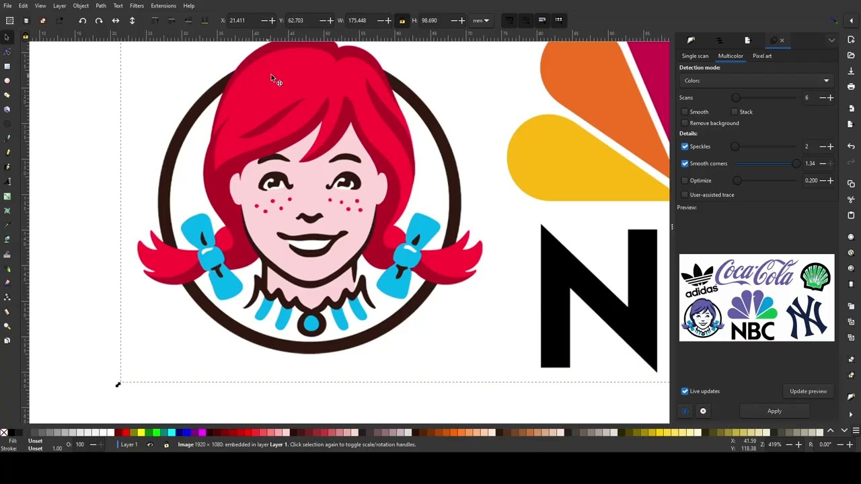Uncheck the Speckles checkbox

tap(685, 147)
